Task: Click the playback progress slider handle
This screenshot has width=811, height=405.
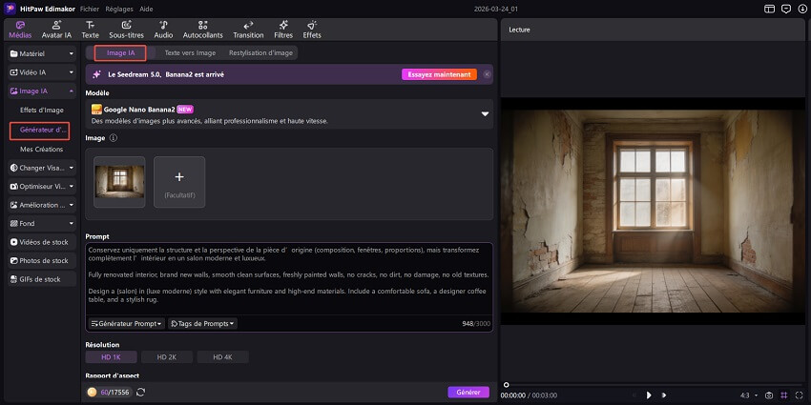Action: click(507, 385)
